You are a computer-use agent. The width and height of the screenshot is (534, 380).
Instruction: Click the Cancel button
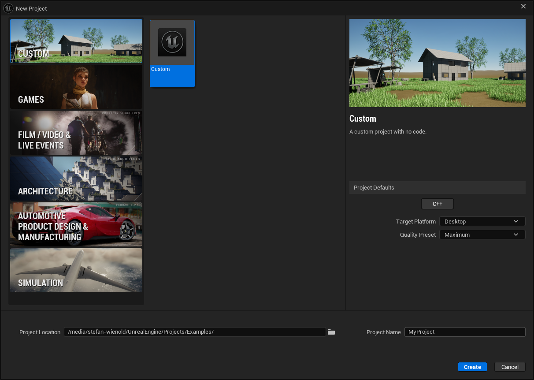coord(510,367)
